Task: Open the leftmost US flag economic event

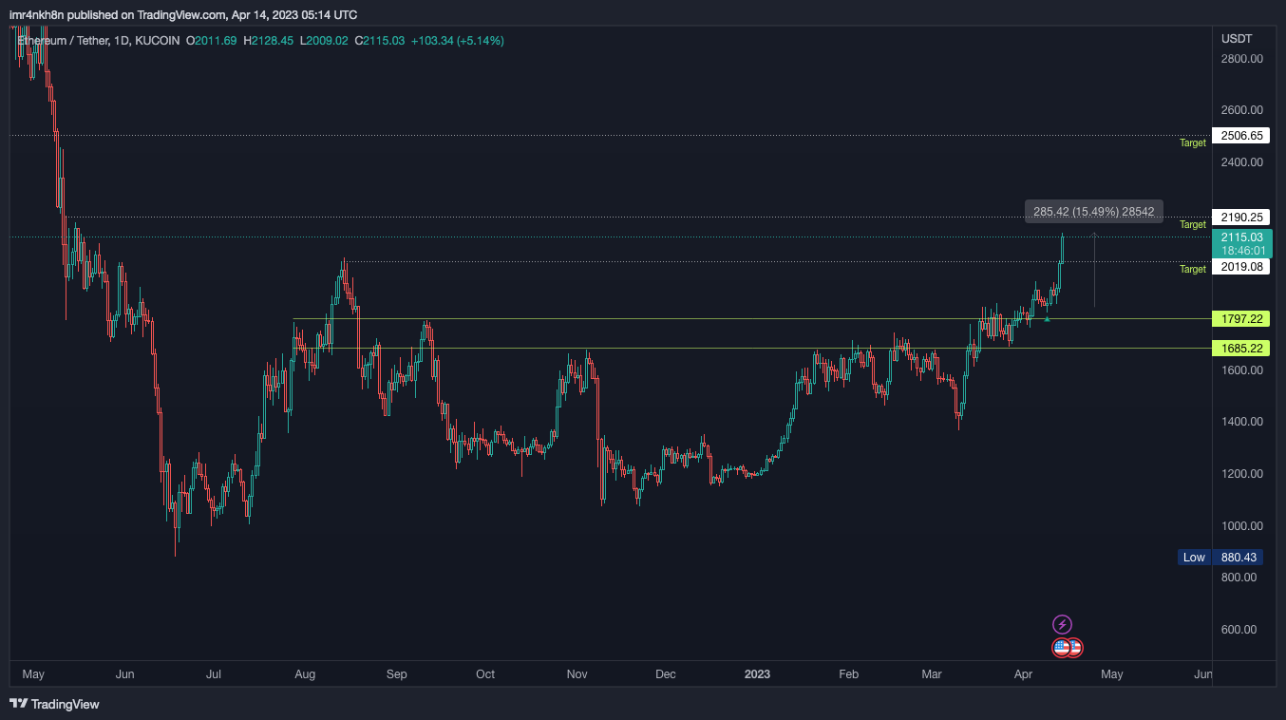Action: click(1062, 648)
